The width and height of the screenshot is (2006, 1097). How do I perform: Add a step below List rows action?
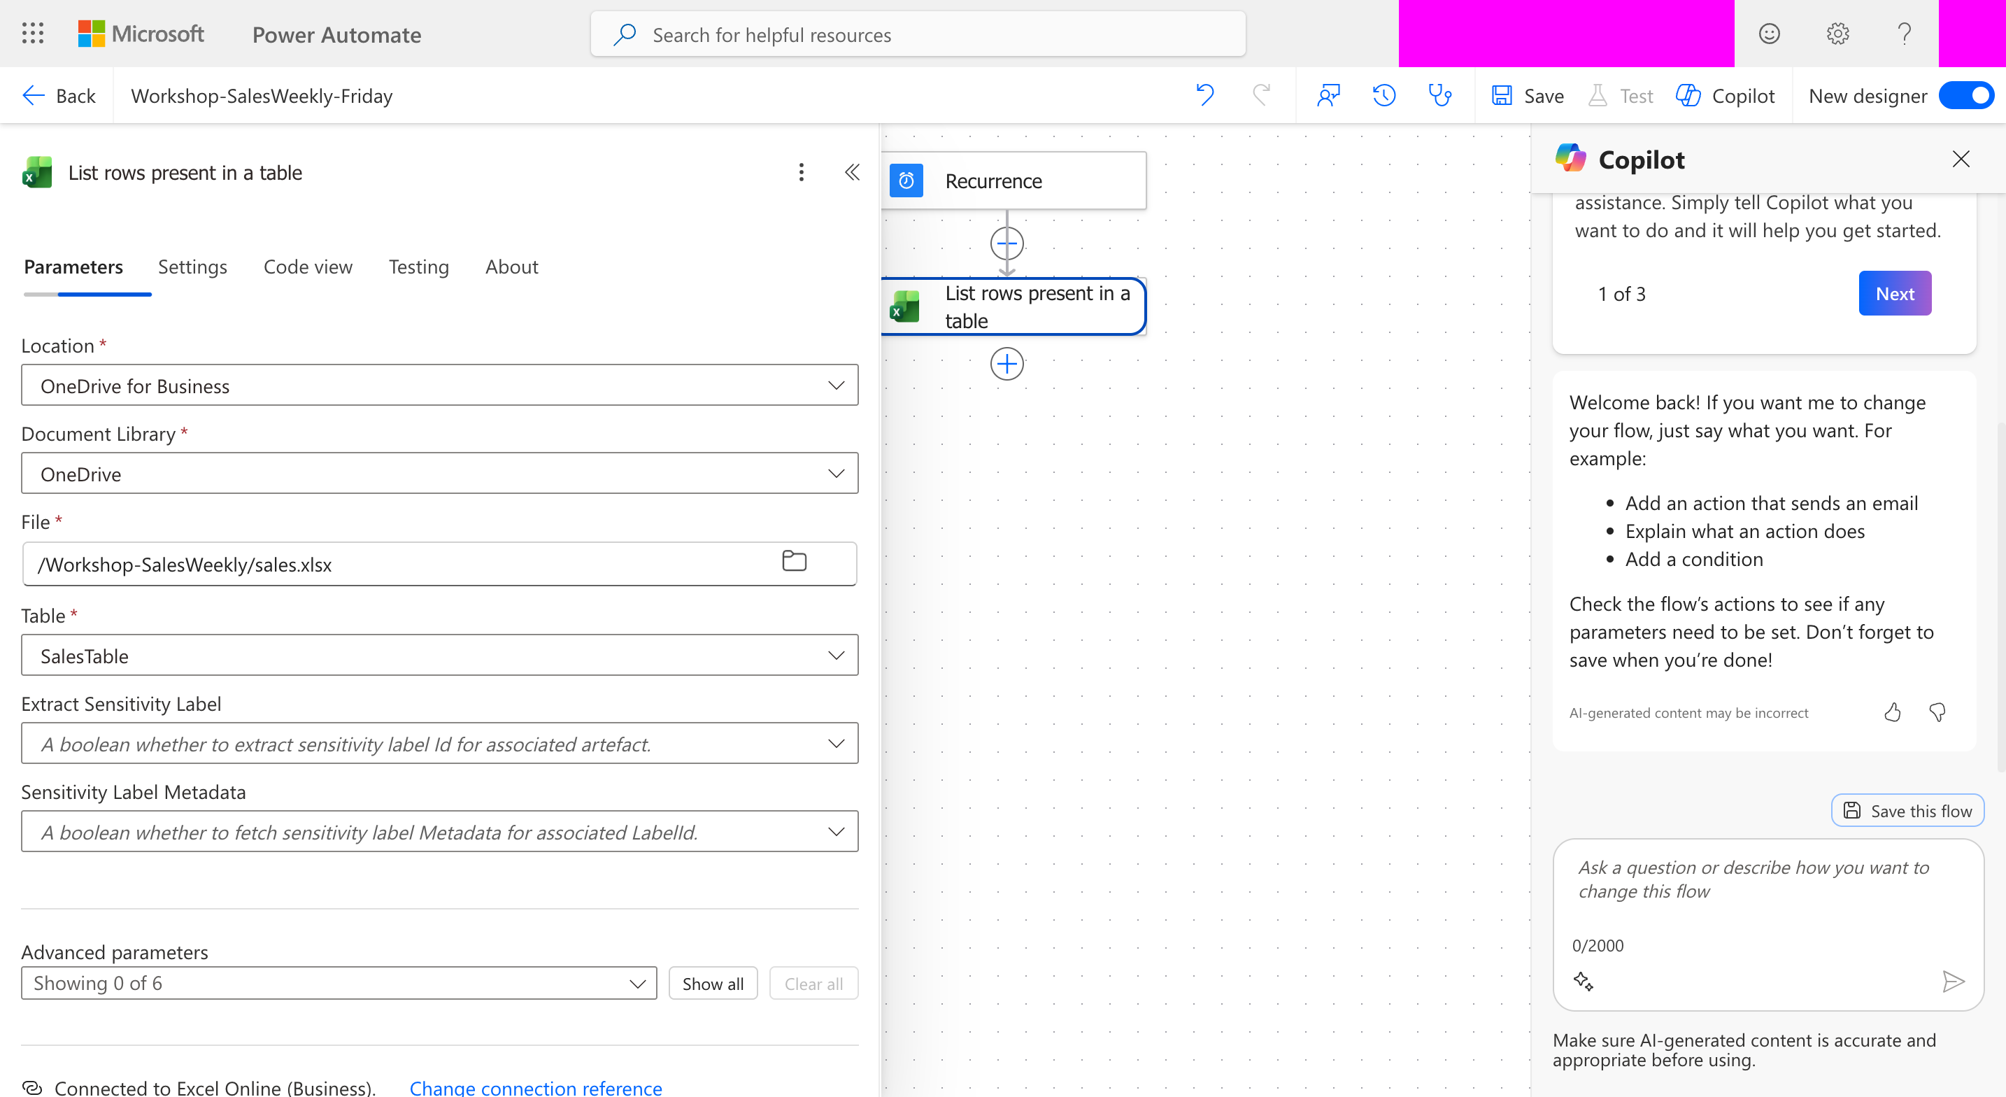pyautogui.click(x=1007, y=364)
